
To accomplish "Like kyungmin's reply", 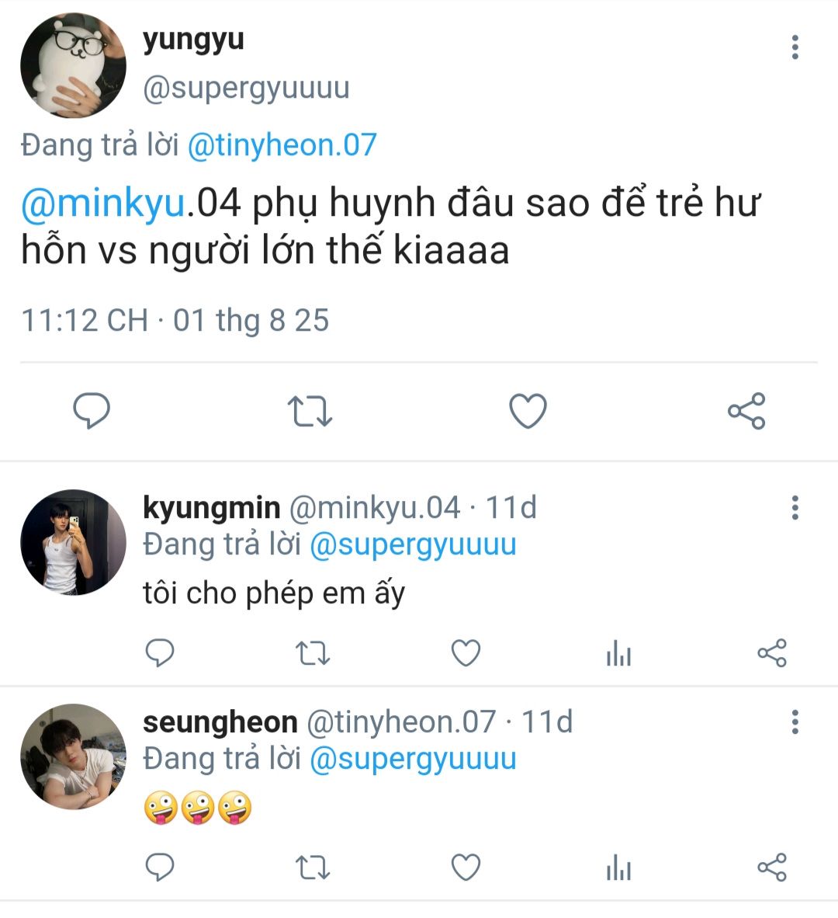I will point(466,653).
